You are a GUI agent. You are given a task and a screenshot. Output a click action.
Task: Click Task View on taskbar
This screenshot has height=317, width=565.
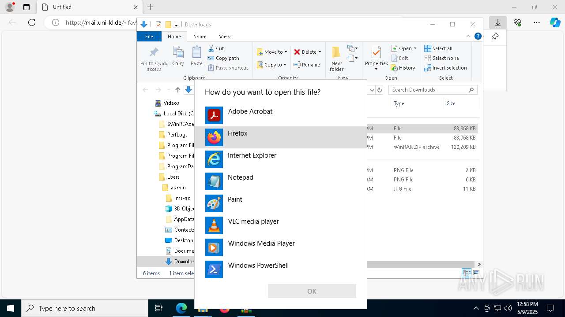[x=159, y=308]
